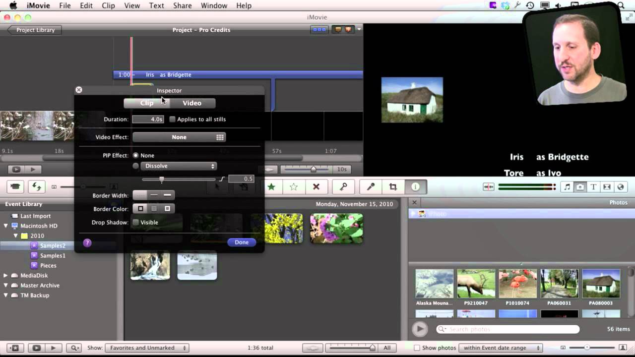Enable Drop Shadow Visible checkbox
Image resolution: width=635 pixels, height=357 pixels.
point(135,223)
